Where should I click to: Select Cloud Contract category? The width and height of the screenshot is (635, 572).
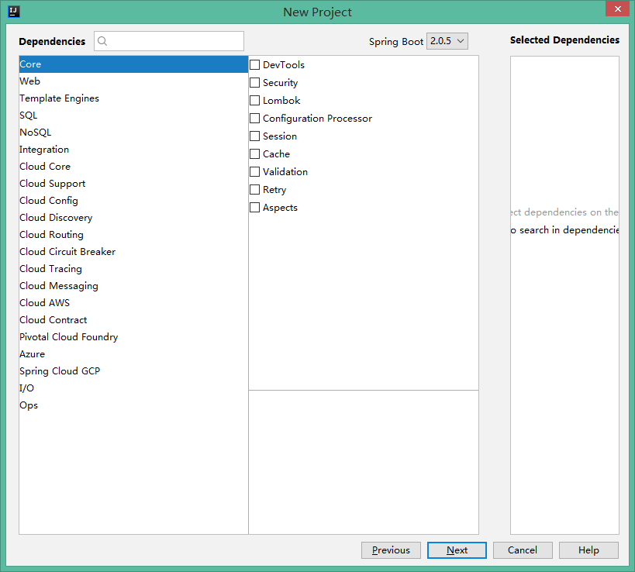[133, 320]
